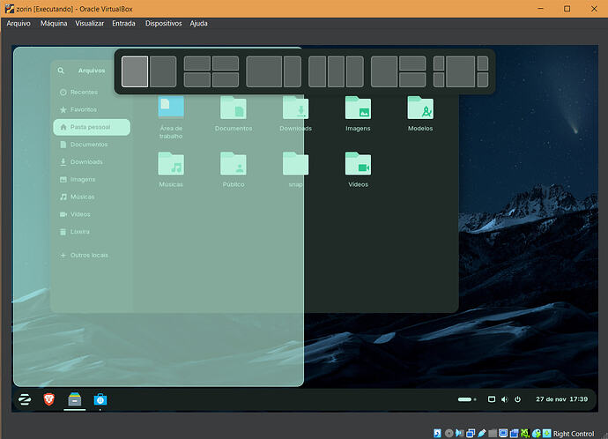
Task: Choose the center tile of three-column layout
Action: [x=336, y=71]
